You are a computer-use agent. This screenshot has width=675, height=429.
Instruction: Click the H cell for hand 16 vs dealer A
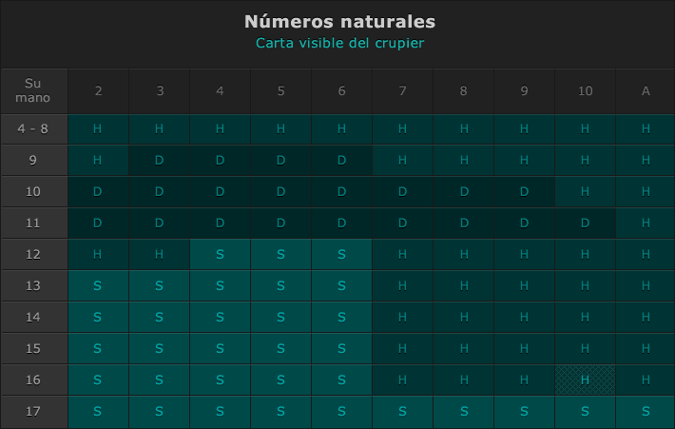(646, 380)
